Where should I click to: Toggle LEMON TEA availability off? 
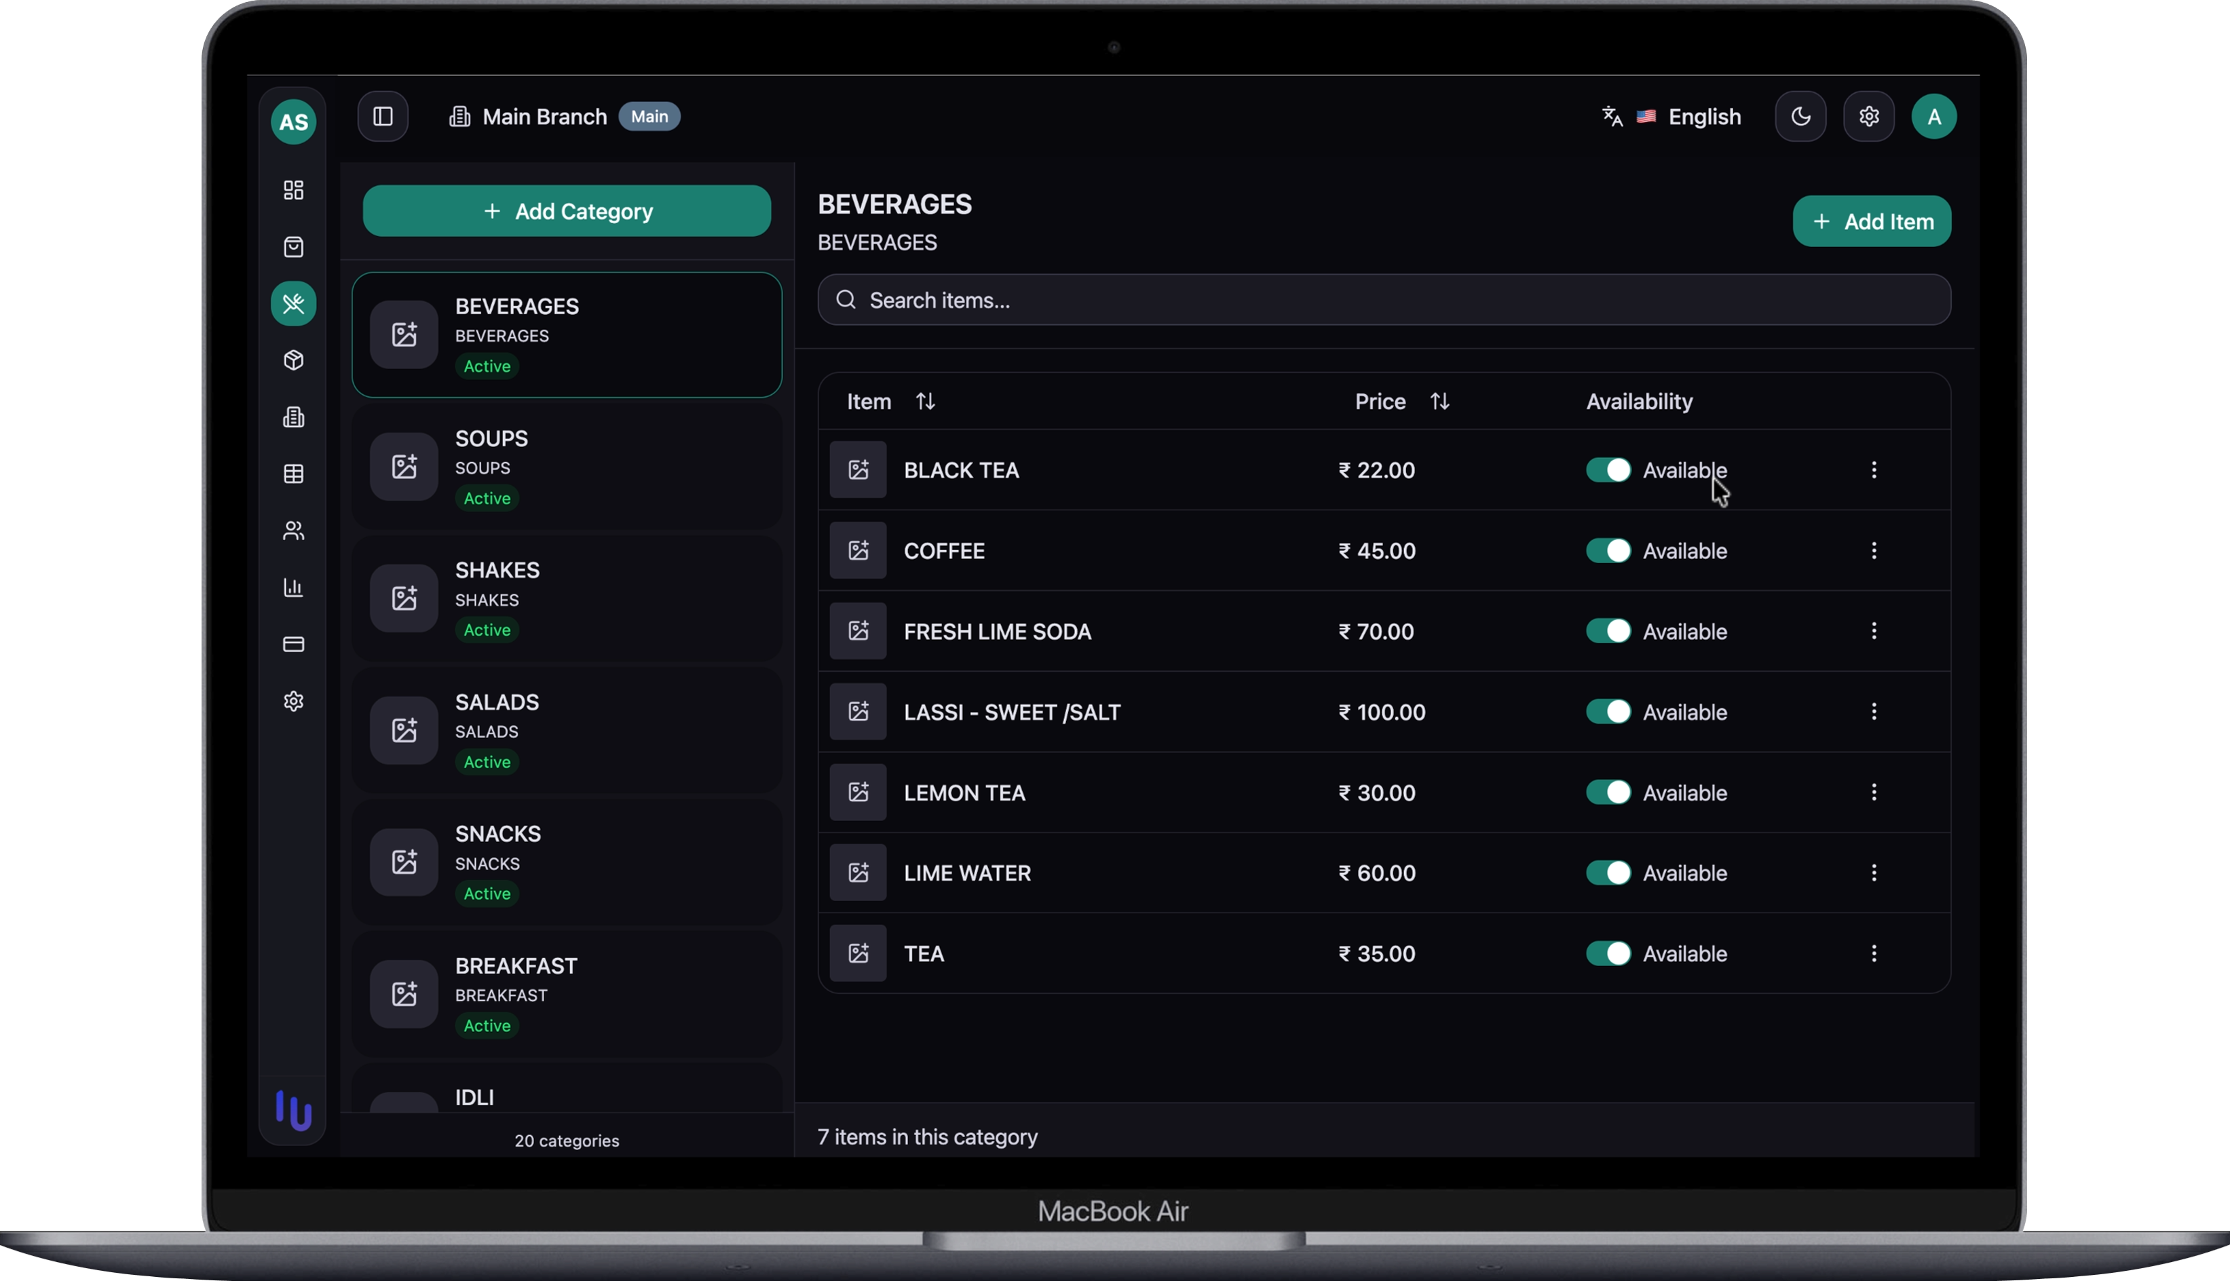coord(1608,792)
